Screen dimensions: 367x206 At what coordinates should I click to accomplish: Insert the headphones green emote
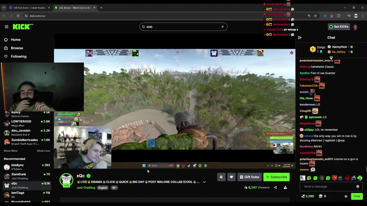click(x=360, y=178)
